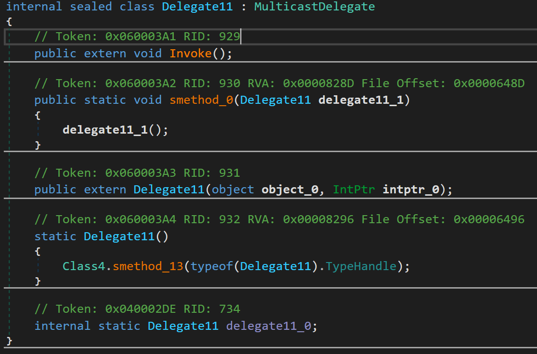The image size is (537, 354).
Task: Click the delegate11_1() call inside the method body
Action: [105, 130]
